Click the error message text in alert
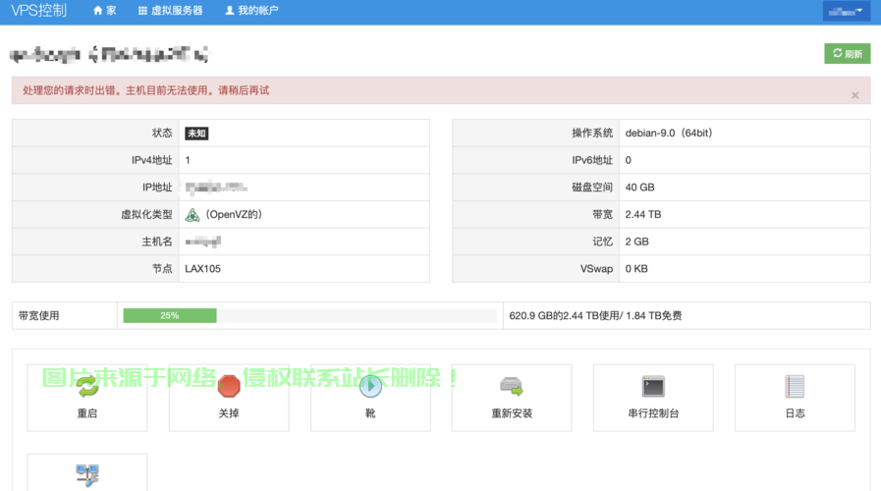 coord(146,90)
